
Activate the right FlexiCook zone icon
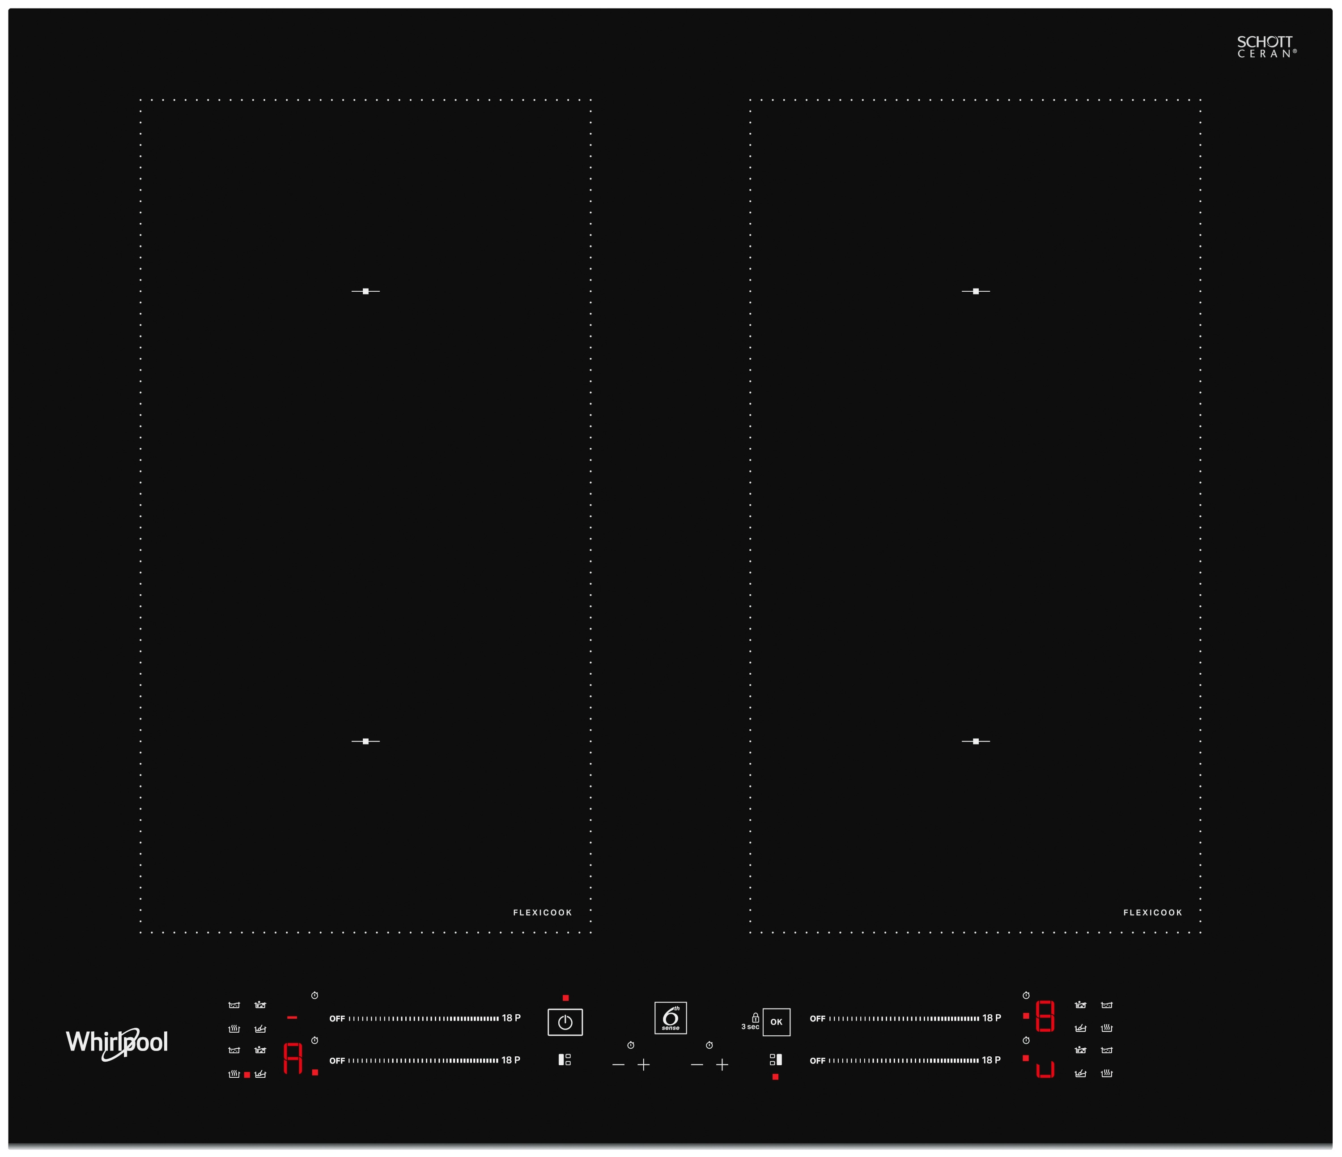click(775, 1060)
